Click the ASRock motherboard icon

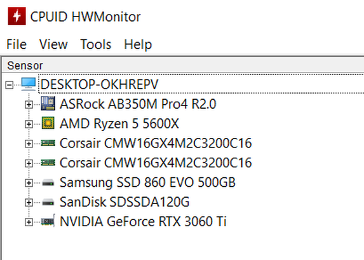48,104
